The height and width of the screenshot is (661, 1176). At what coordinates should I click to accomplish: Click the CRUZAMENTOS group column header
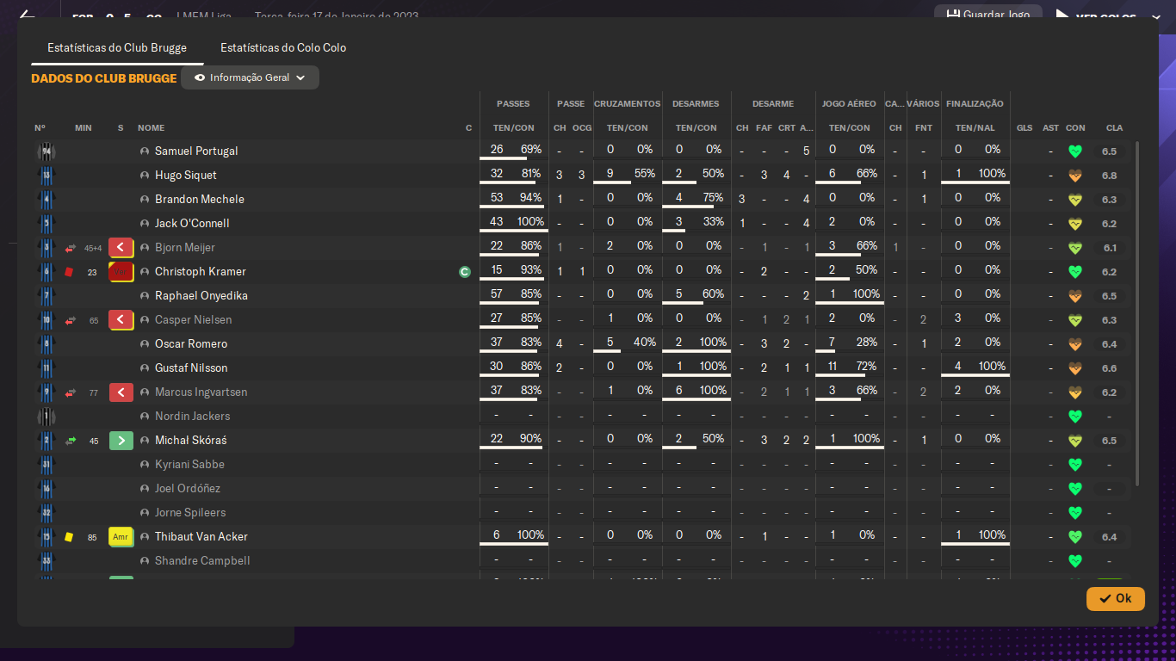pos(628,104)
